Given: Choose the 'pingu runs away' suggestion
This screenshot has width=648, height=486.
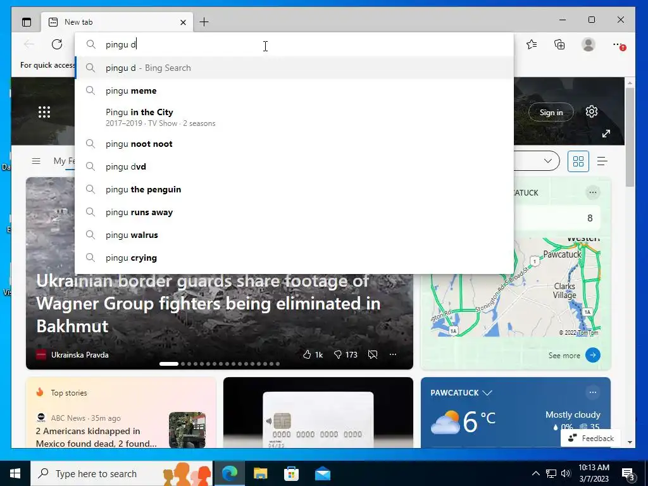Looking at the screenshot, I should tap(294, 212).
